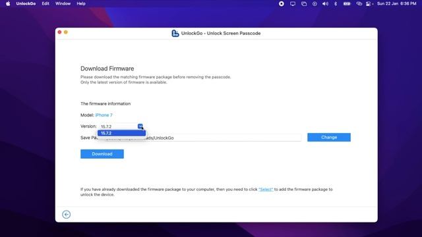422x237 pixels.
Task: Click the linked-rings icon left of user icon
Action: pyautogui.click(x=359, y=3)
